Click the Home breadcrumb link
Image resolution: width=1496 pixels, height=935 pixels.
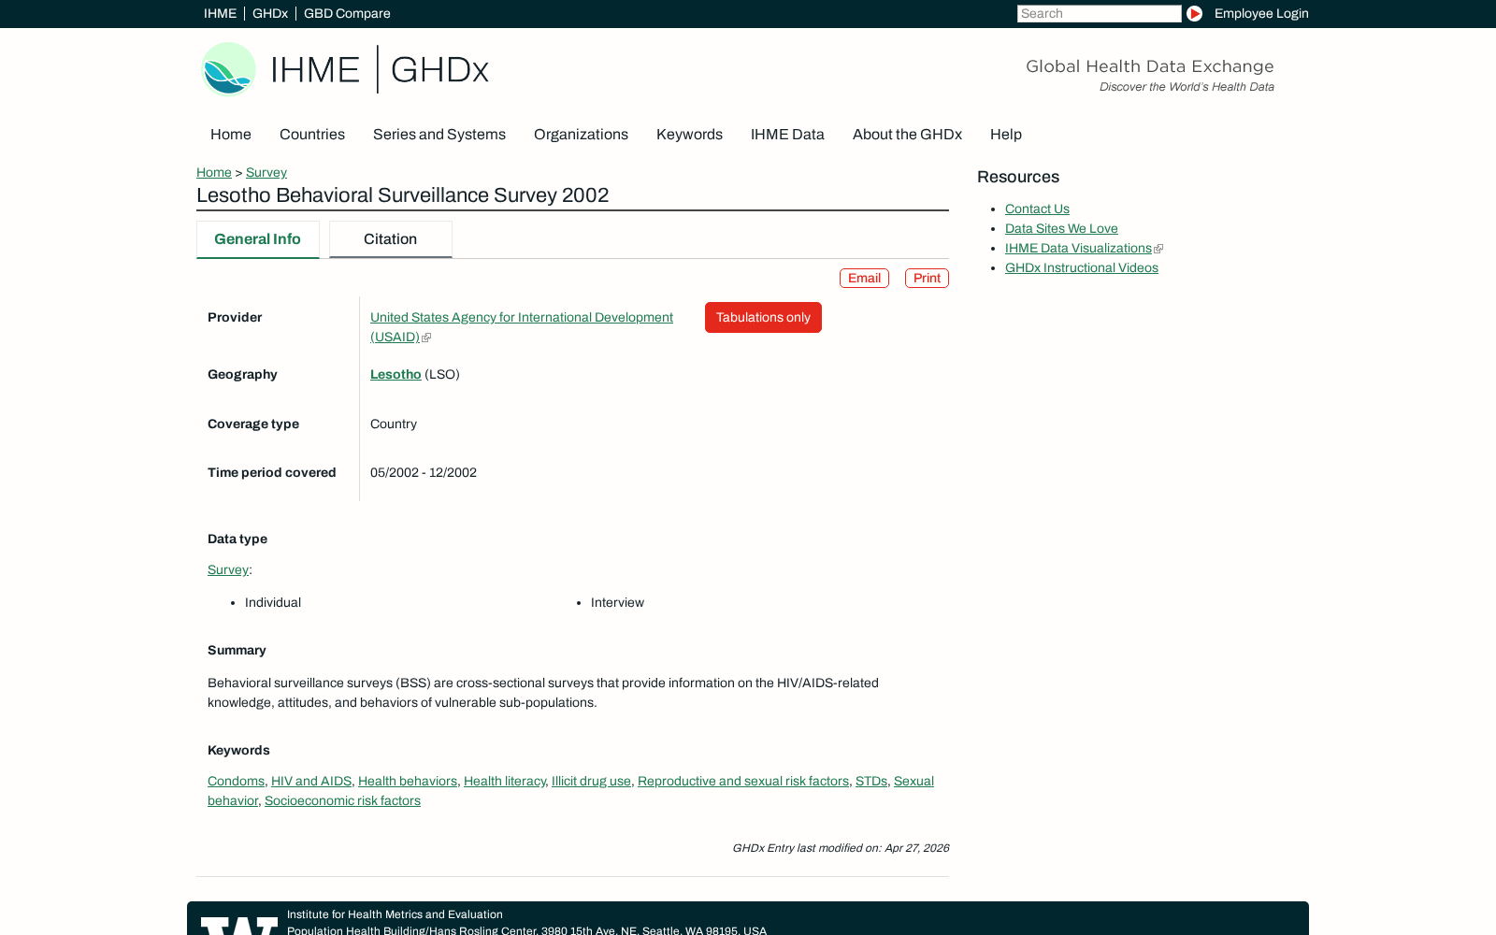[x=214, y=172]
